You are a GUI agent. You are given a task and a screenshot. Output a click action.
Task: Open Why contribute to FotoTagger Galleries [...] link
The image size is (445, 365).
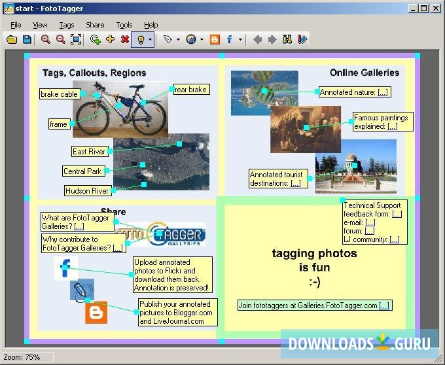pyautogui.click(x=118, y=248)
